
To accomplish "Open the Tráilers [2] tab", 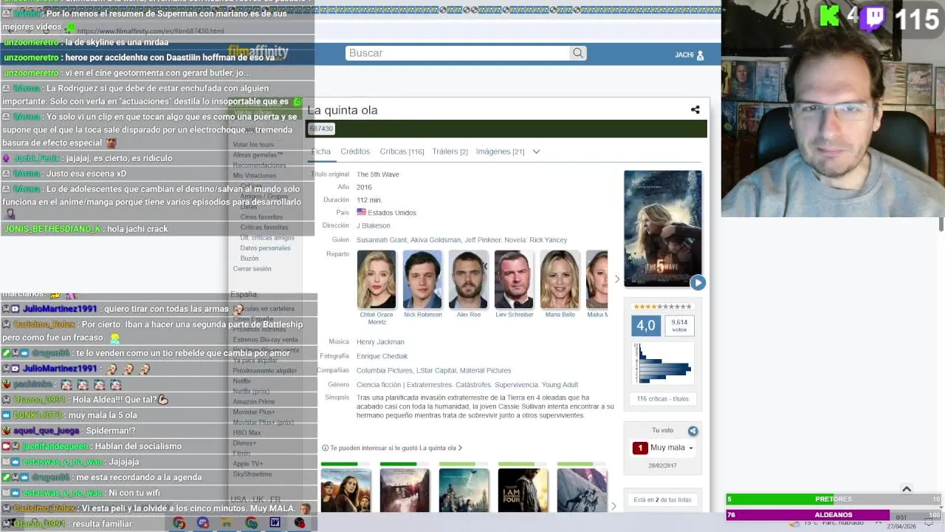I will coord(450,151).
